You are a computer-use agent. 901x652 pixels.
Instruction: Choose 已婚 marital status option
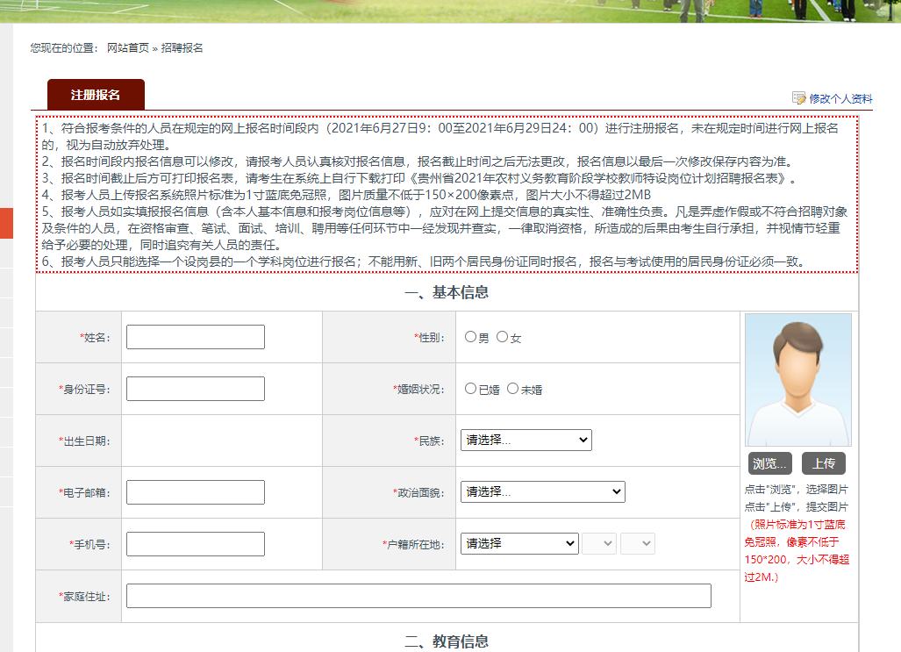[471, 389]
